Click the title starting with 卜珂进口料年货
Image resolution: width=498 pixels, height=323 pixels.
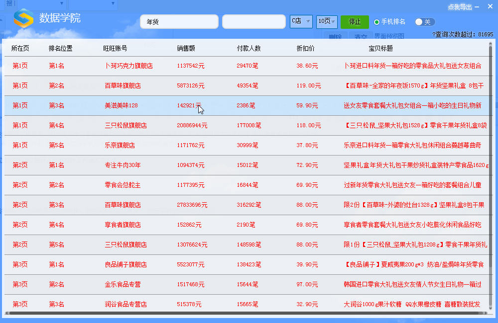tap(412, 66)
